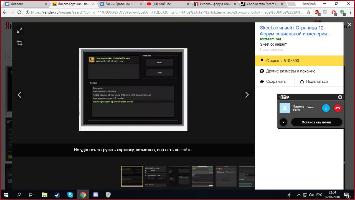Hang up the Skype call
The height and width of the screenshot is (200, 355).
338,108
